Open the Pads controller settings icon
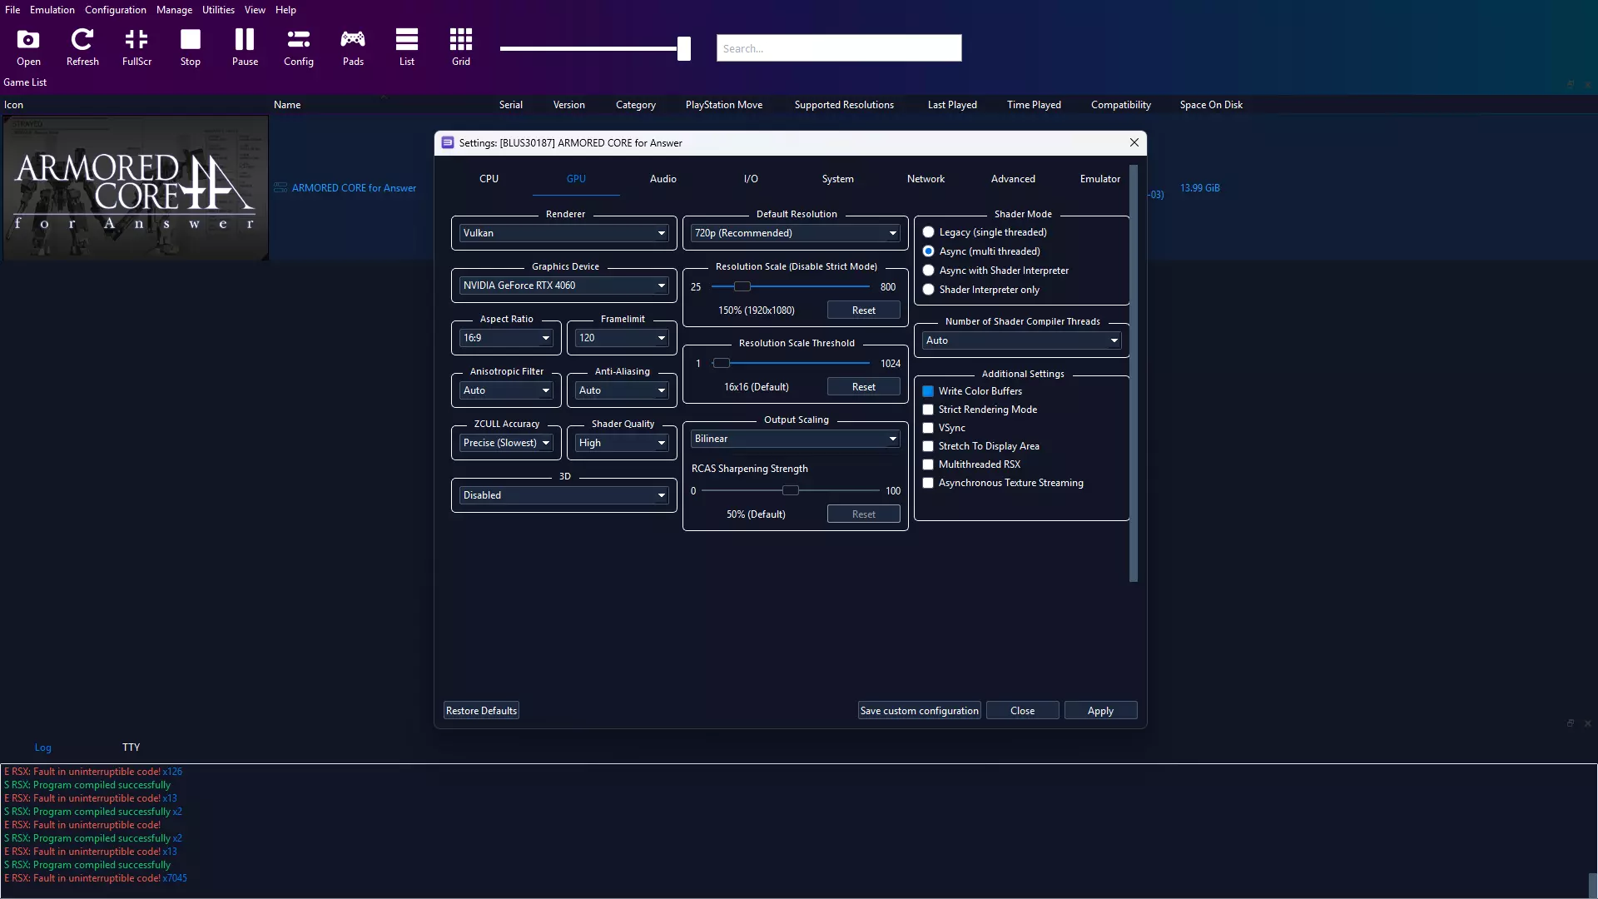 [x=353, y=47]
